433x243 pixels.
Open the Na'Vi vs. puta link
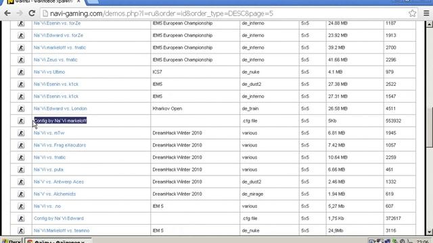click(x=48, y=169)
